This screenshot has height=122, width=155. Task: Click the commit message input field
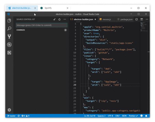[x=41, y=25]
